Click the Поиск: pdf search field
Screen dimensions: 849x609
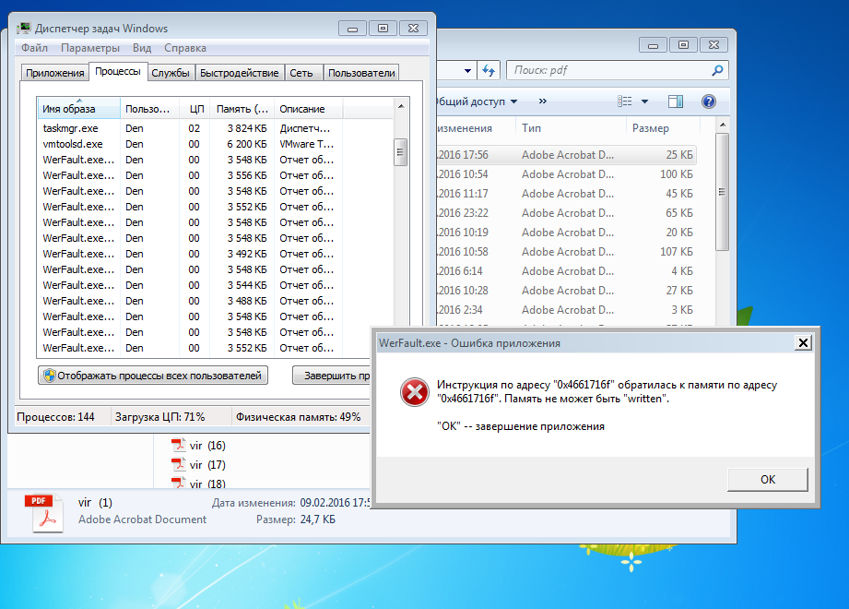[x=608, y=70]
